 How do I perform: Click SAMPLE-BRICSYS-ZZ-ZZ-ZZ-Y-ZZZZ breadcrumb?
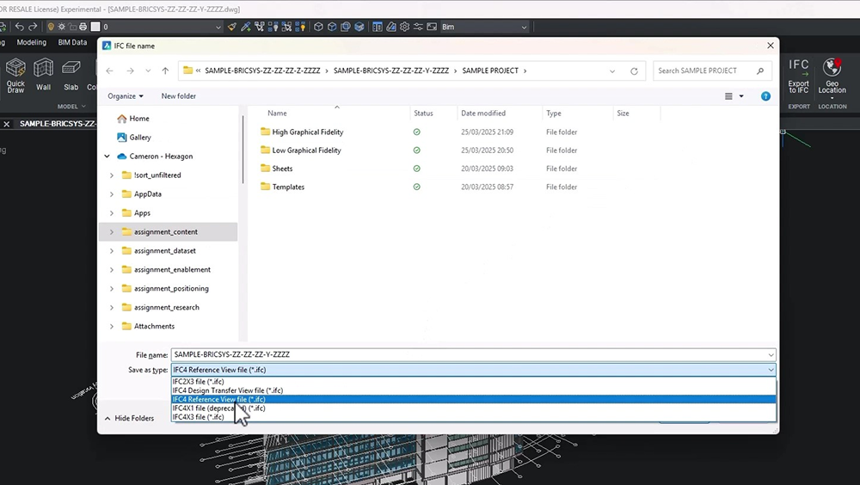(391, 71)
